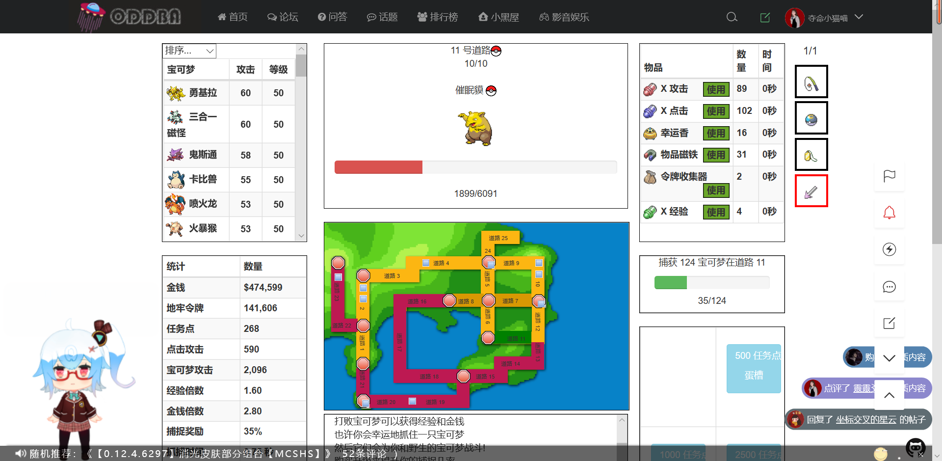Click the green compose post icon

765,18
